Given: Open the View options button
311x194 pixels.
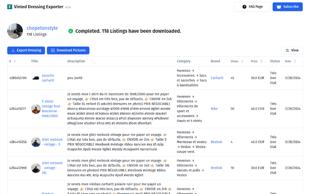Looking at the screenshot, I should click(292, 50).
